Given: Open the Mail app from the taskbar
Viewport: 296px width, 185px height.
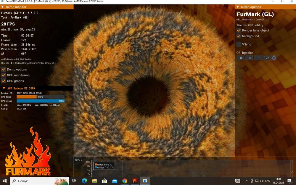Looking at the screenshot, I should click(x=115, y=181).
